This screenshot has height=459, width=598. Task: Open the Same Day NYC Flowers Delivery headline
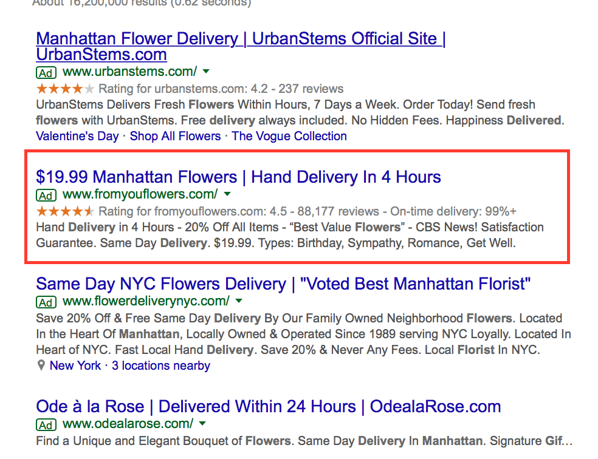click(283, 284)
